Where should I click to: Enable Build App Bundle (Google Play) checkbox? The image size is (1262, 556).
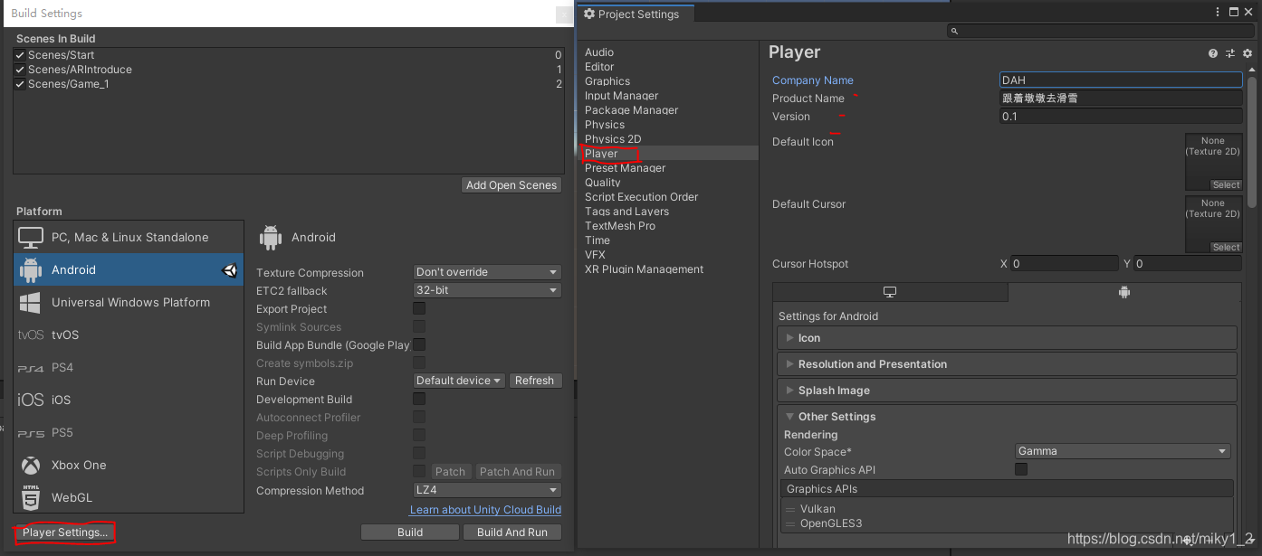pos(419,344)
